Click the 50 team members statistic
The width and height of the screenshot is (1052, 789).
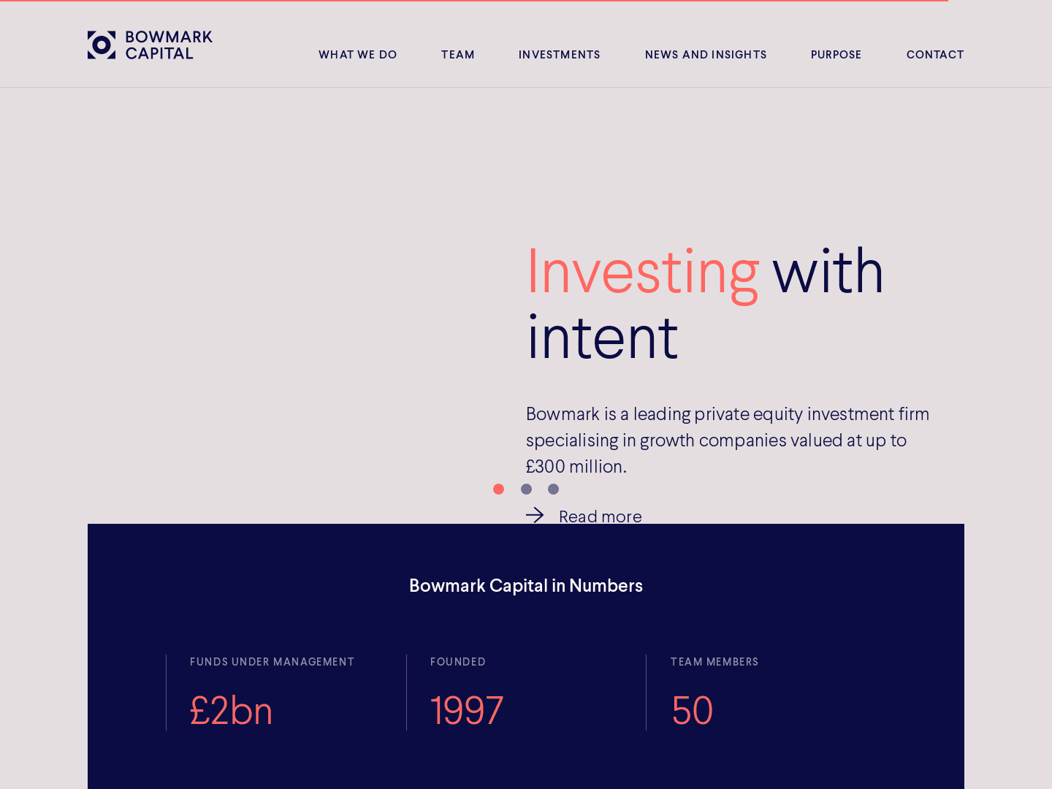pyautogui.click(x=692, y=710)
